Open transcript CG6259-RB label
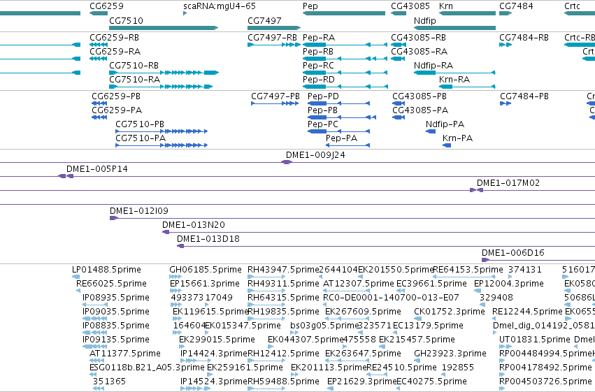This screenshot has height=392, width=595. [114, 38]
